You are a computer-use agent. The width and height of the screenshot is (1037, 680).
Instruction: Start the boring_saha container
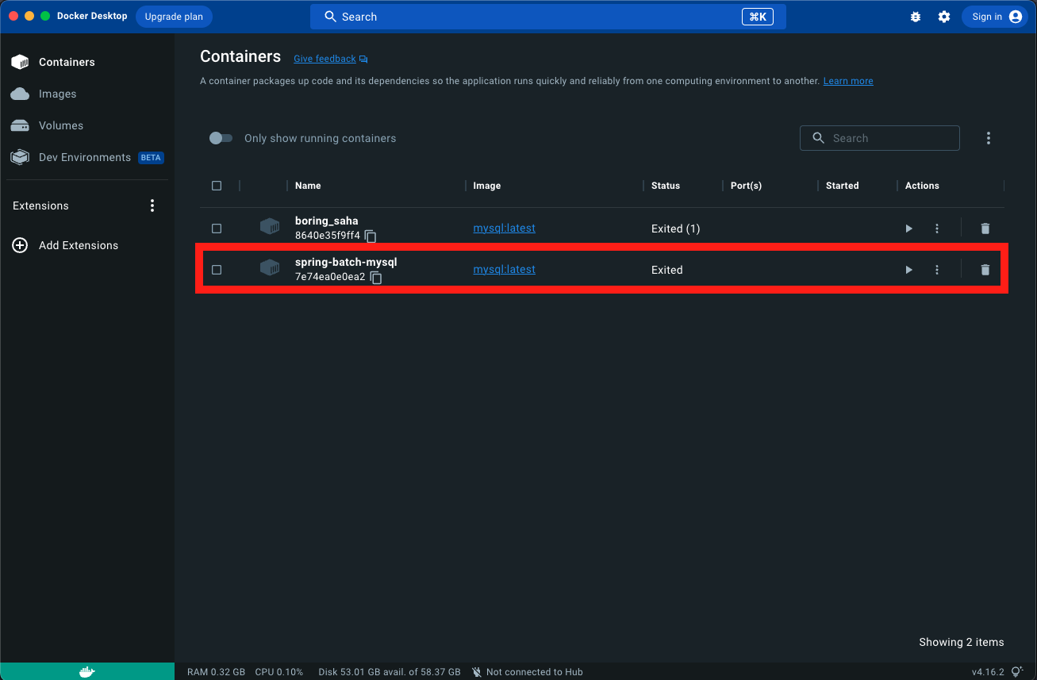908,229
